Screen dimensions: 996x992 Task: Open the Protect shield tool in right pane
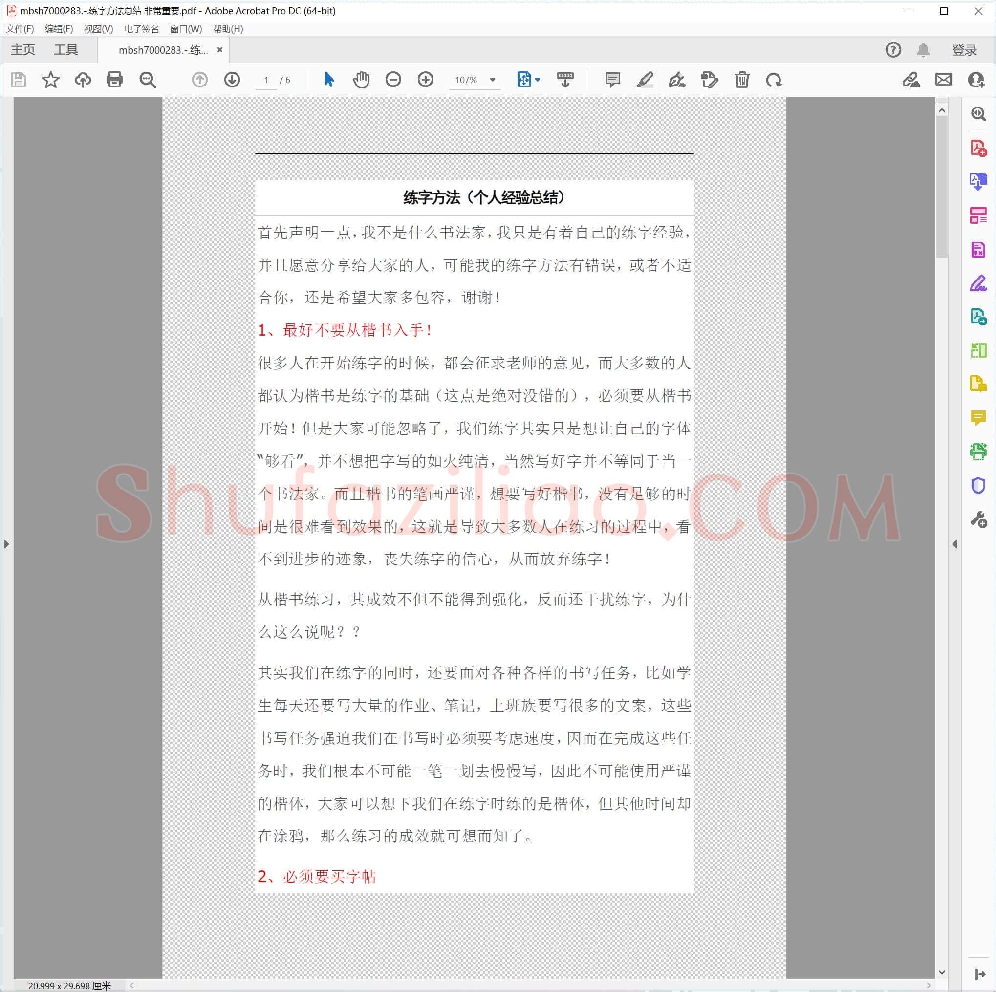[978, 486]
